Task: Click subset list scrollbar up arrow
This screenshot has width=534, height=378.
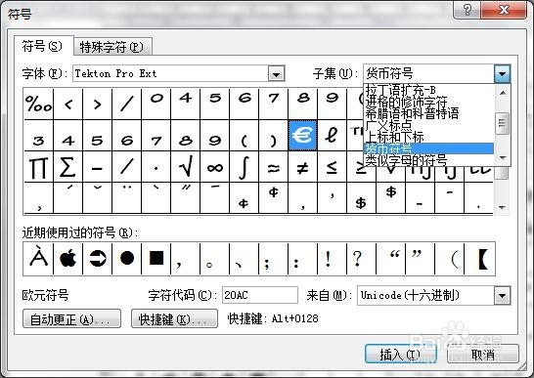Action: tap(503, 93)
